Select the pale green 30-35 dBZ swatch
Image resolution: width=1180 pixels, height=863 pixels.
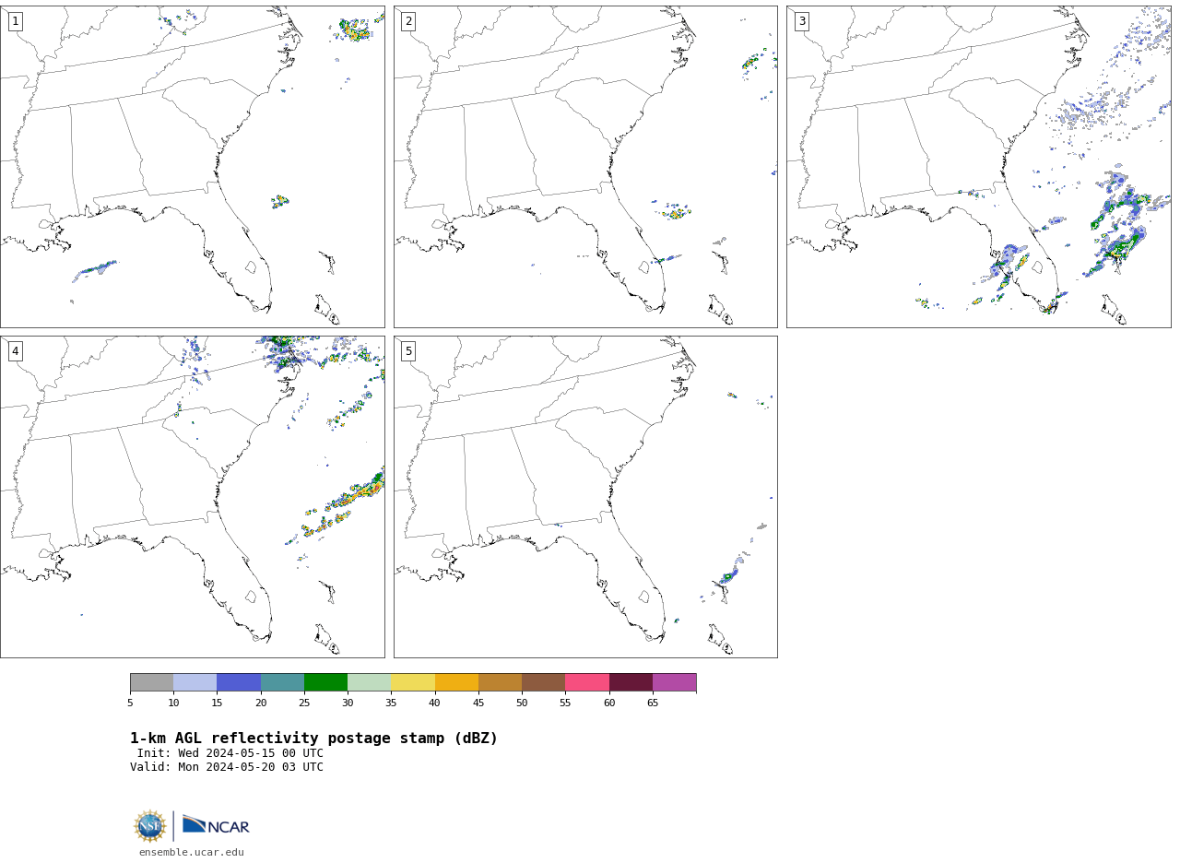point(370,682)
